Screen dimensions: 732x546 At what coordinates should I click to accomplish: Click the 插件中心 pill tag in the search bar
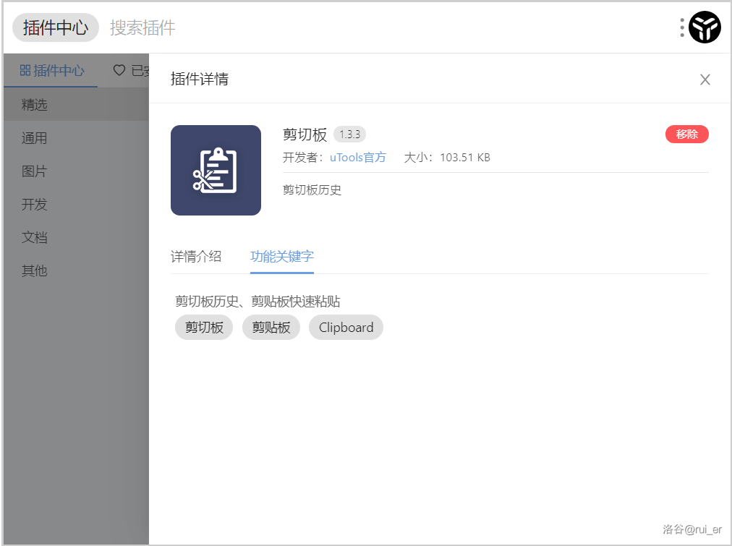click(x=55, y=28)
